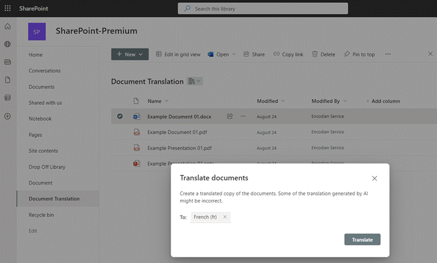Open the app launcher waffle icon
The height and width of the screenshot is (263, 437).
click(x=8, y=8)
